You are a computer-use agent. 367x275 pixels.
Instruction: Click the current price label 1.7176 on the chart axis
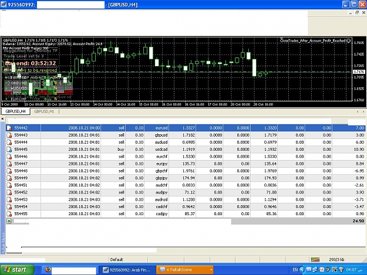coord(359,72)
